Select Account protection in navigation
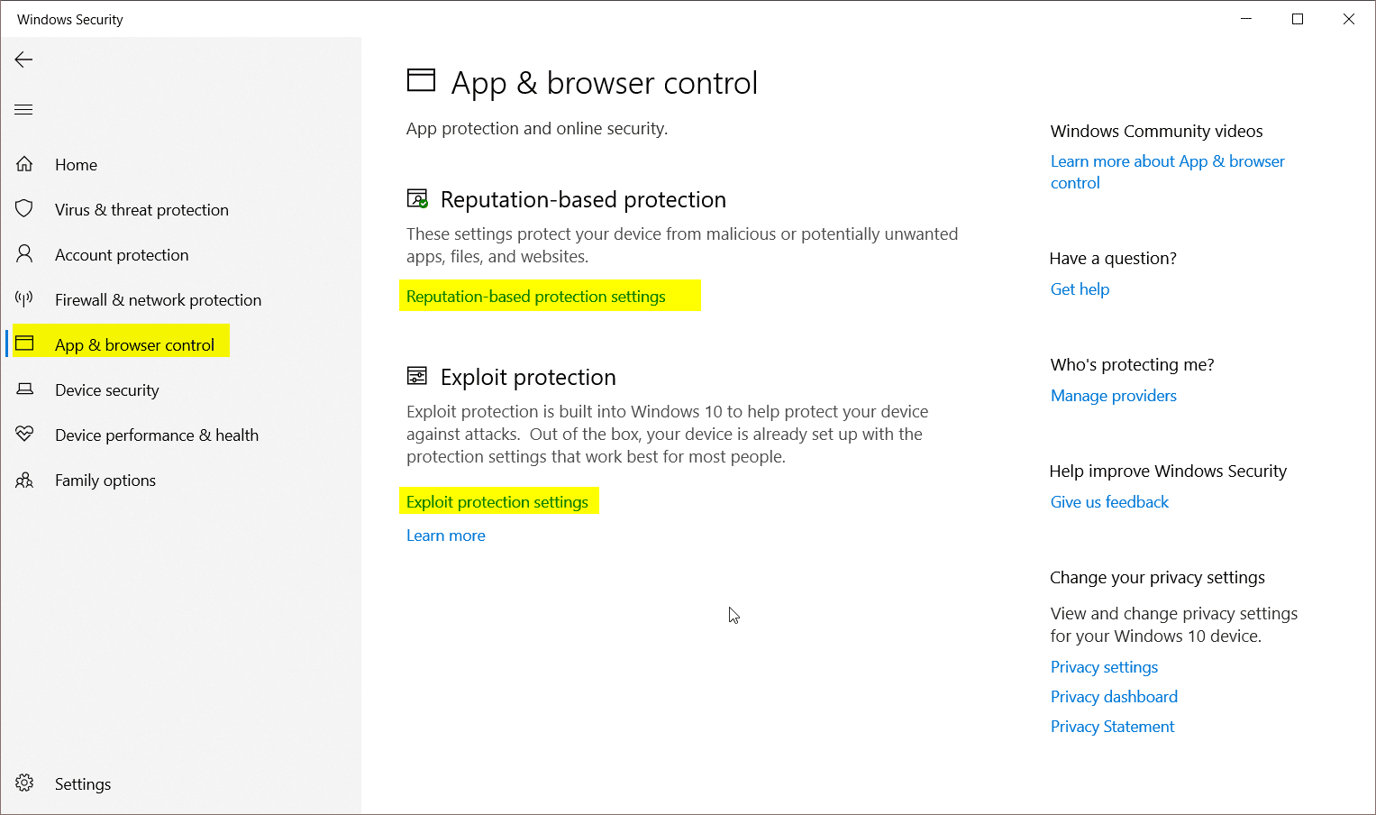 [122, 255]
